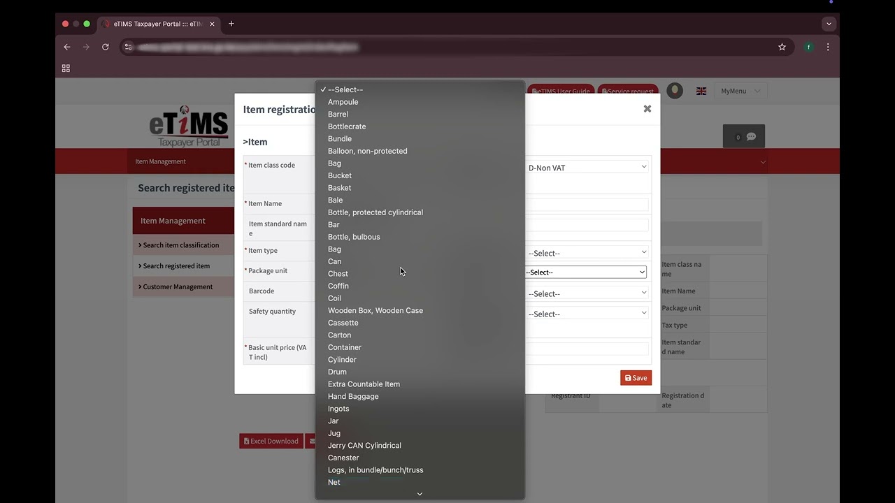Screen dimensions: 895x503
Task: Open the browser apps grid icon
Action: [x=66, y=68]
